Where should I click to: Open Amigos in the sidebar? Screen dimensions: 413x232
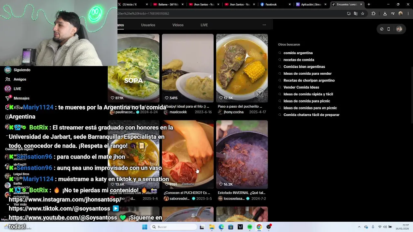point(20,79)
